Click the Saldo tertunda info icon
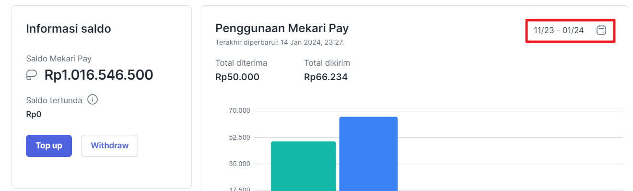Image resolution: width=633 pixels, height=191 pixels. click(93, 100)
